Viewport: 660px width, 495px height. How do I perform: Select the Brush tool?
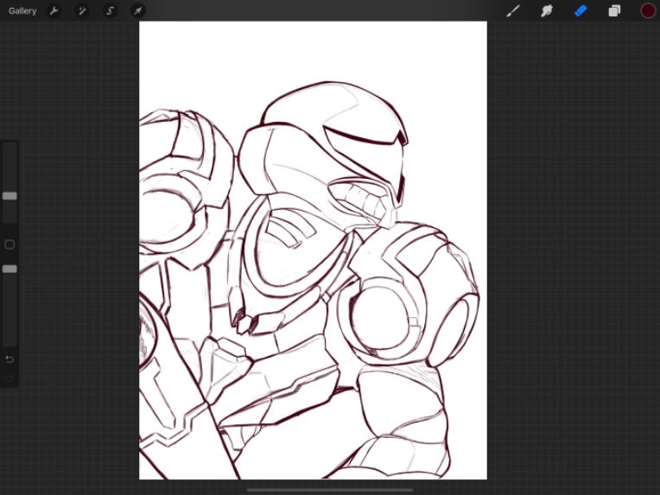[x=512, y=11]
